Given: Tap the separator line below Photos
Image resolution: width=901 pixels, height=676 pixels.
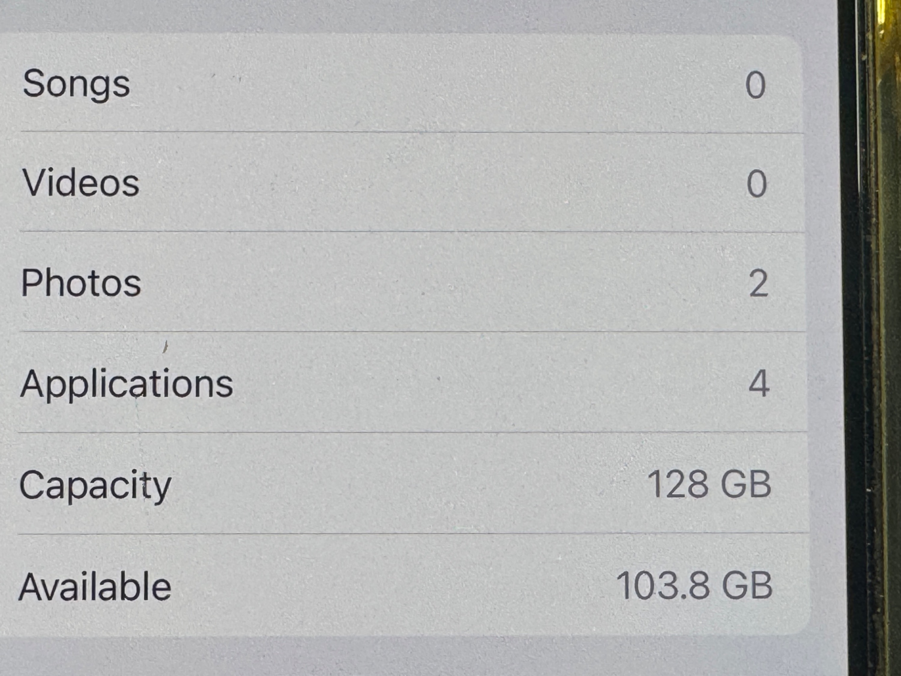Looking at the screenshot, I should click(x=413, y=332).
